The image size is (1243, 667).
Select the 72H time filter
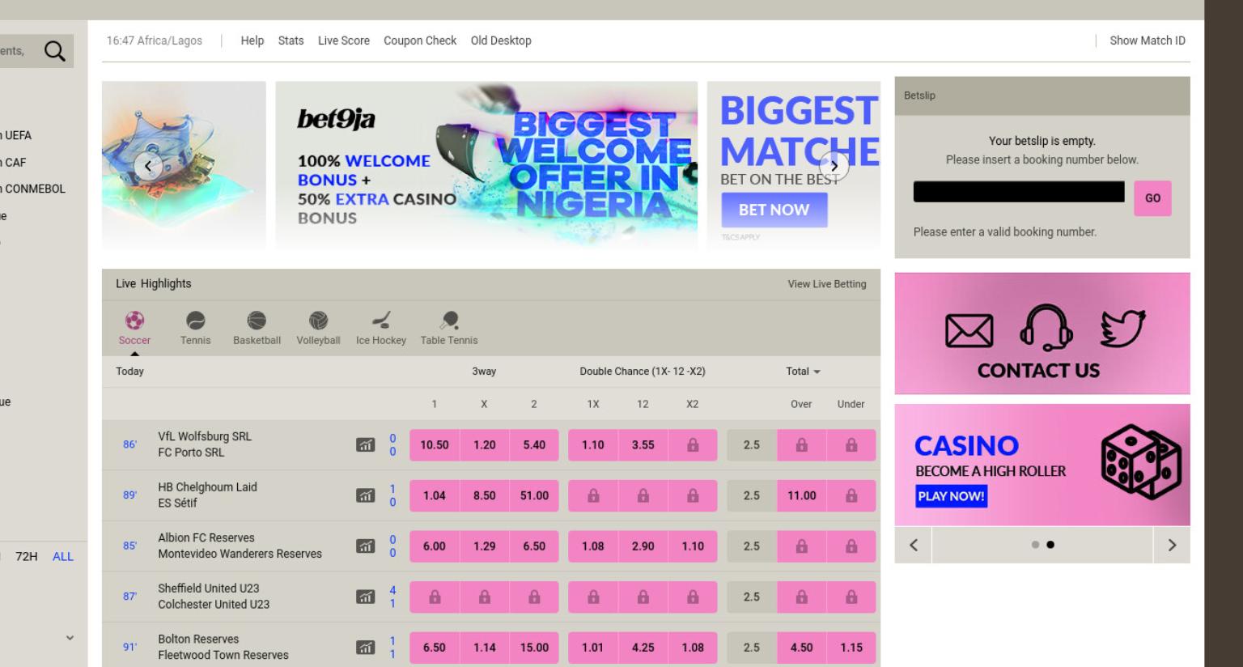27,556
